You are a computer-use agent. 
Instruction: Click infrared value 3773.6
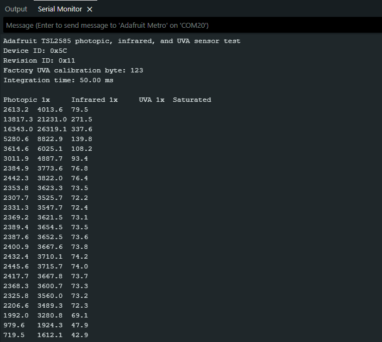pyautogui.click(x=50, y=168)
